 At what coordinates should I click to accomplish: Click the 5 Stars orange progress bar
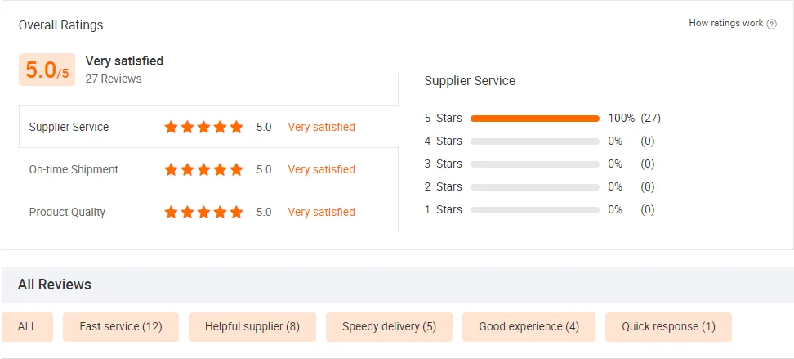pos(535,118)
